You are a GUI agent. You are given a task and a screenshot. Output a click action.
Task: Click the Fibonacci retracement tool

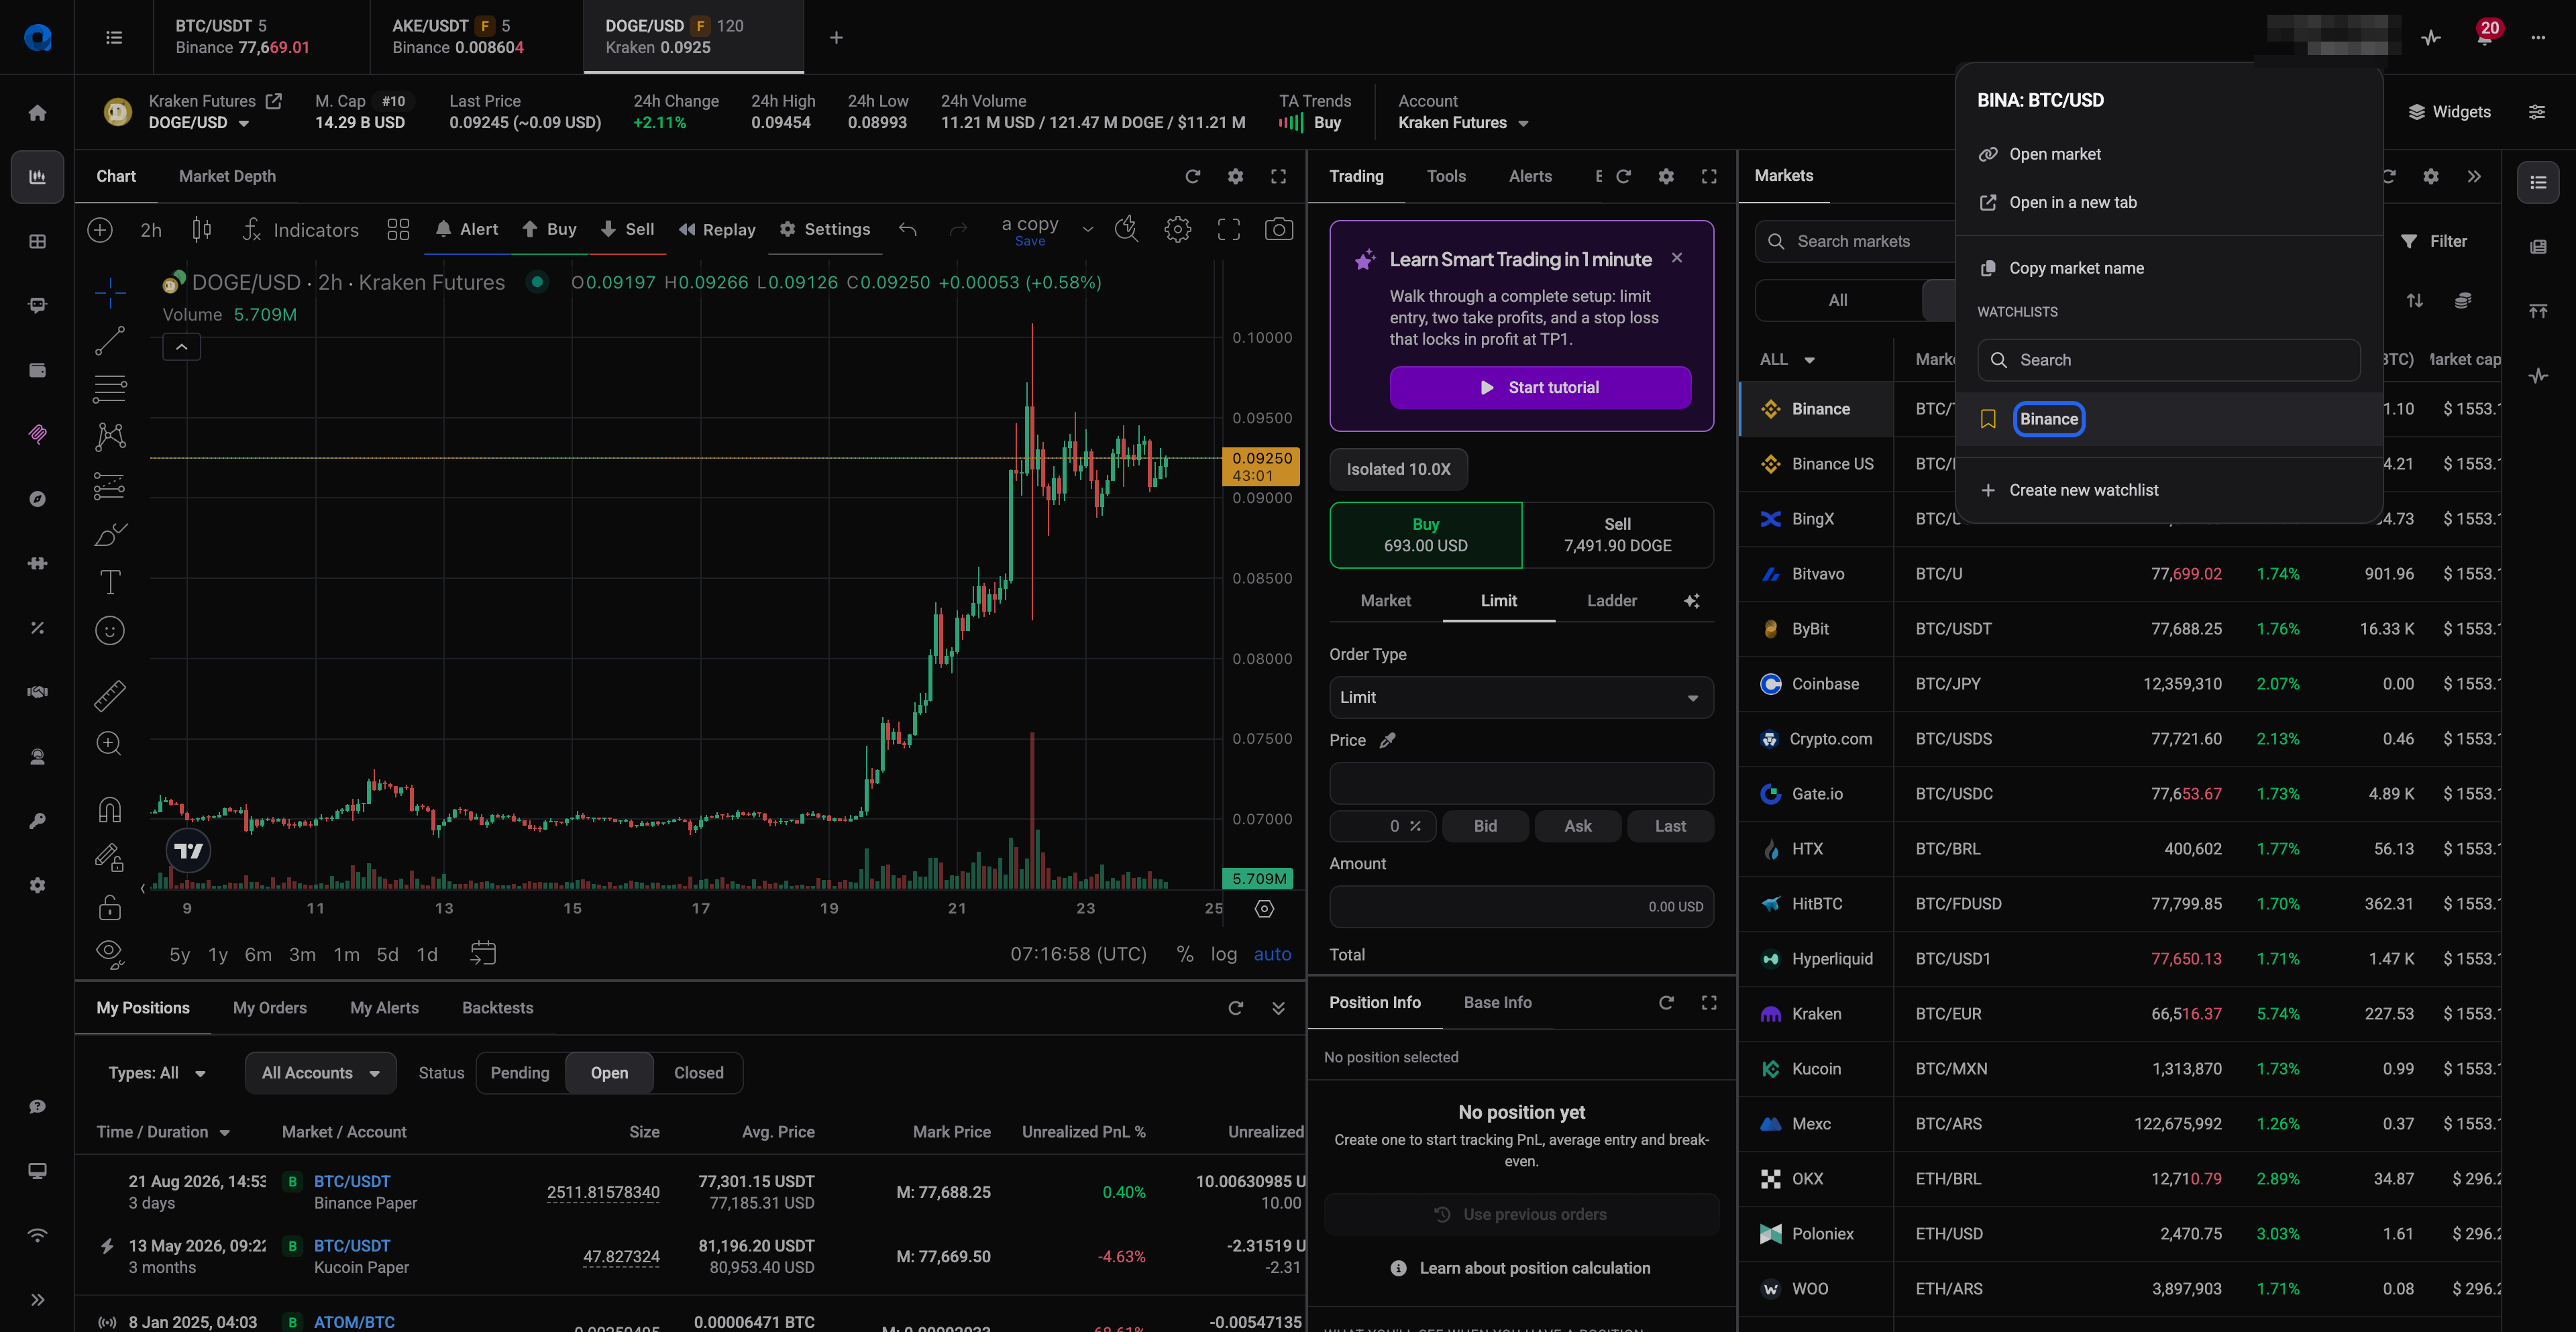[110, 388]
